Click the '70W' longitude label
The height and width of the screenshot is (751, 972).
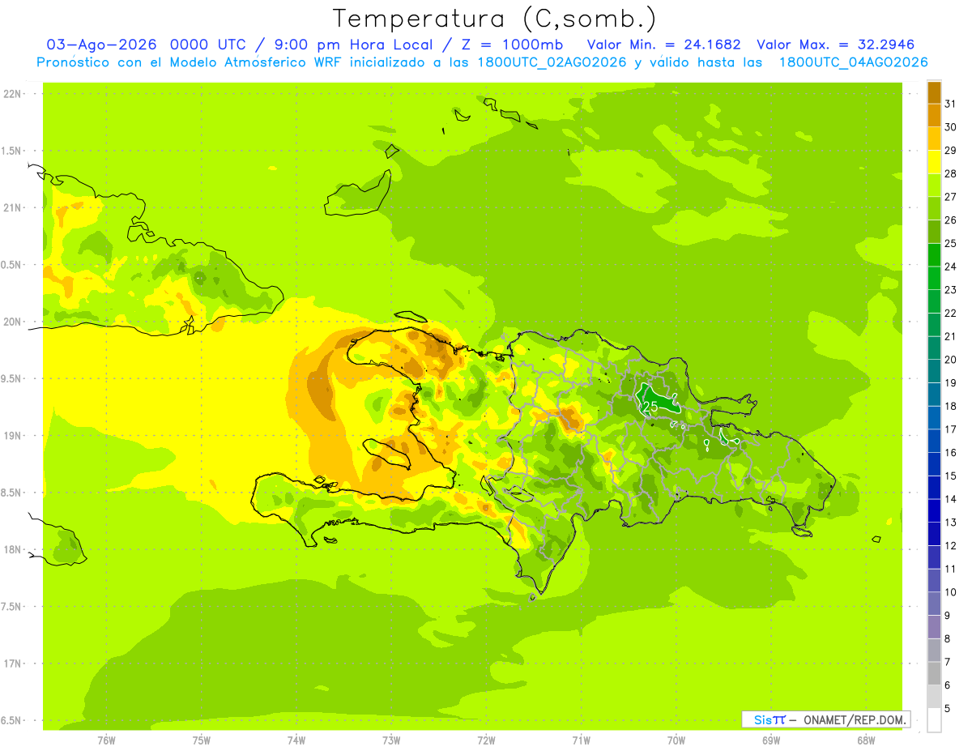tap(676, 740)
